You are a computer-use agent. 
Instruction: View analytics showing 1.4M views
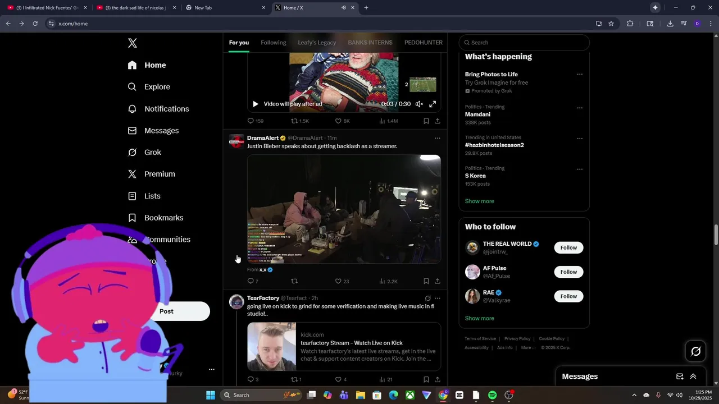tap(388, 121)
